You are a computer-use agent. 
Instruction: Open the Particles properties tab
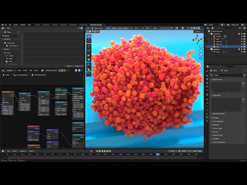click(207, 106)
